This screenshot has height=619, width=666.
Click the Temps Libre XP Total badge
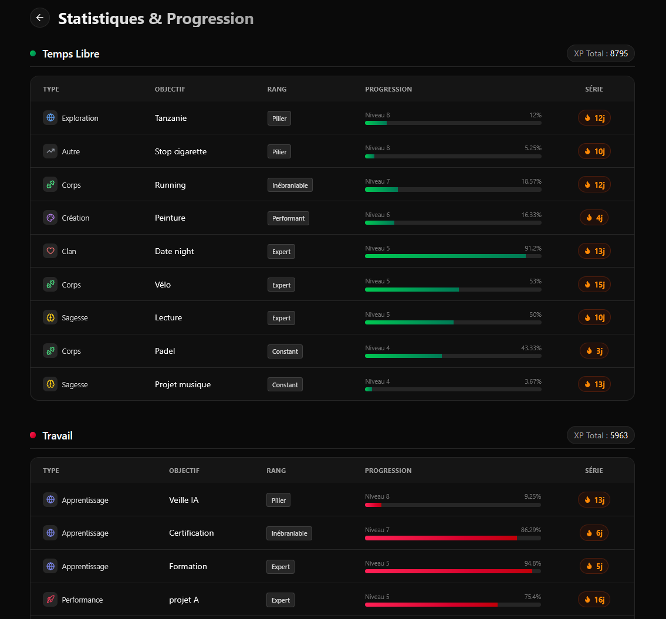coord(600,53)
